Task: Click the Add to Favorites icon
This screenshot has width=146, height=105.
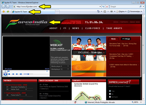Action: tap(8, 11)
